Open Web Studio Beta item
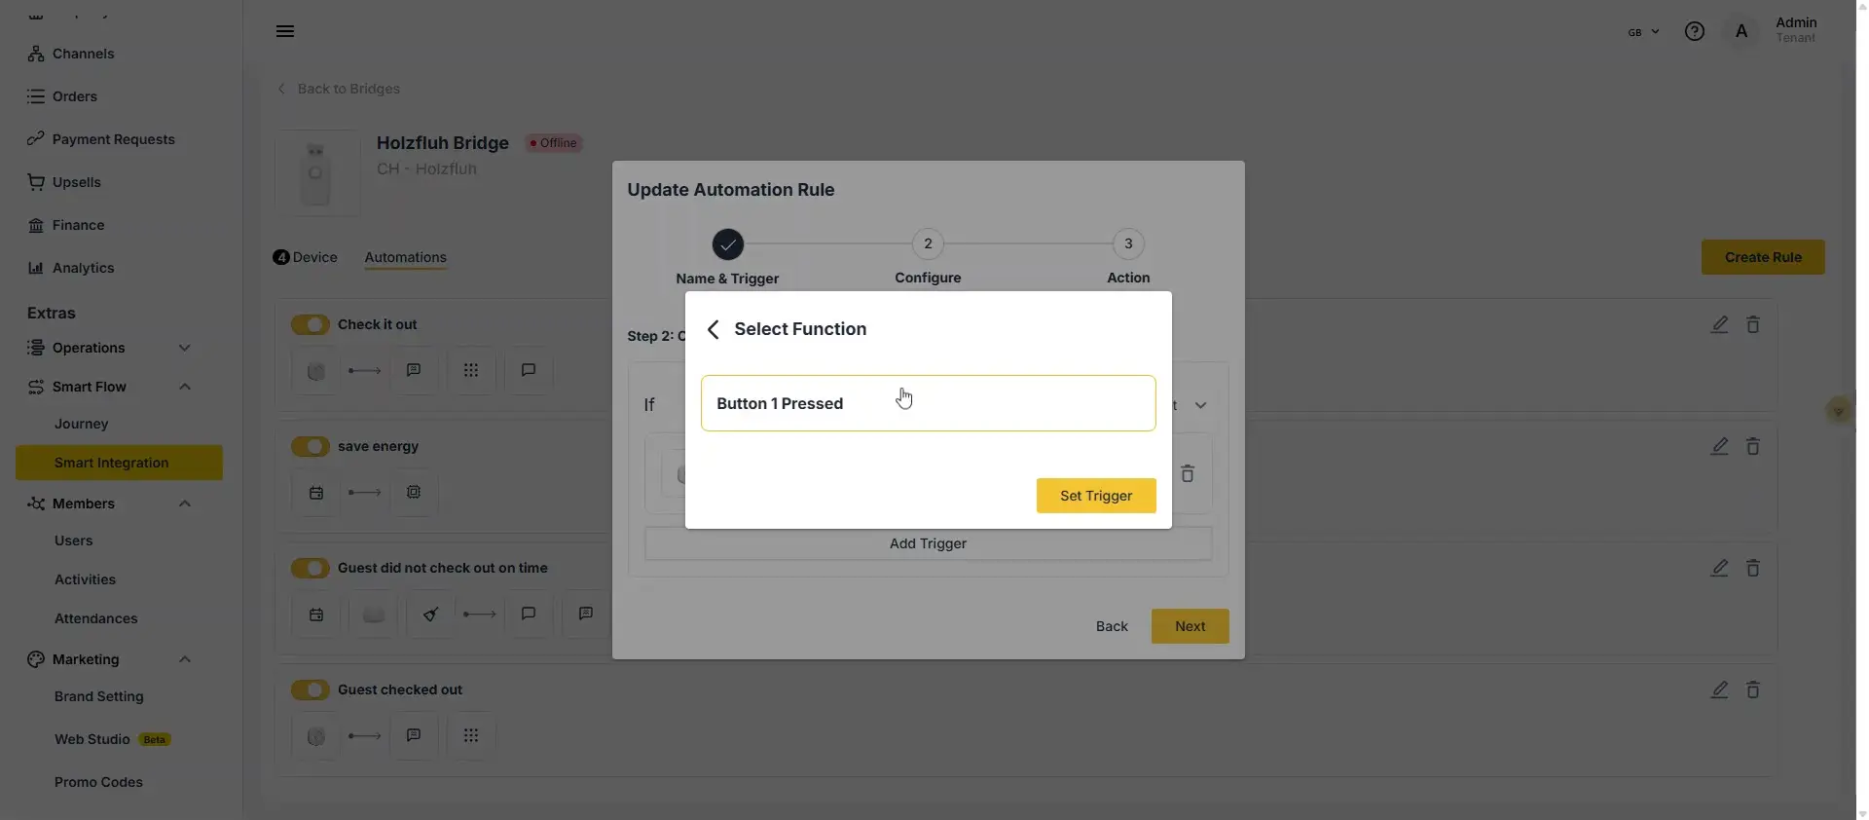 [112, 739]
